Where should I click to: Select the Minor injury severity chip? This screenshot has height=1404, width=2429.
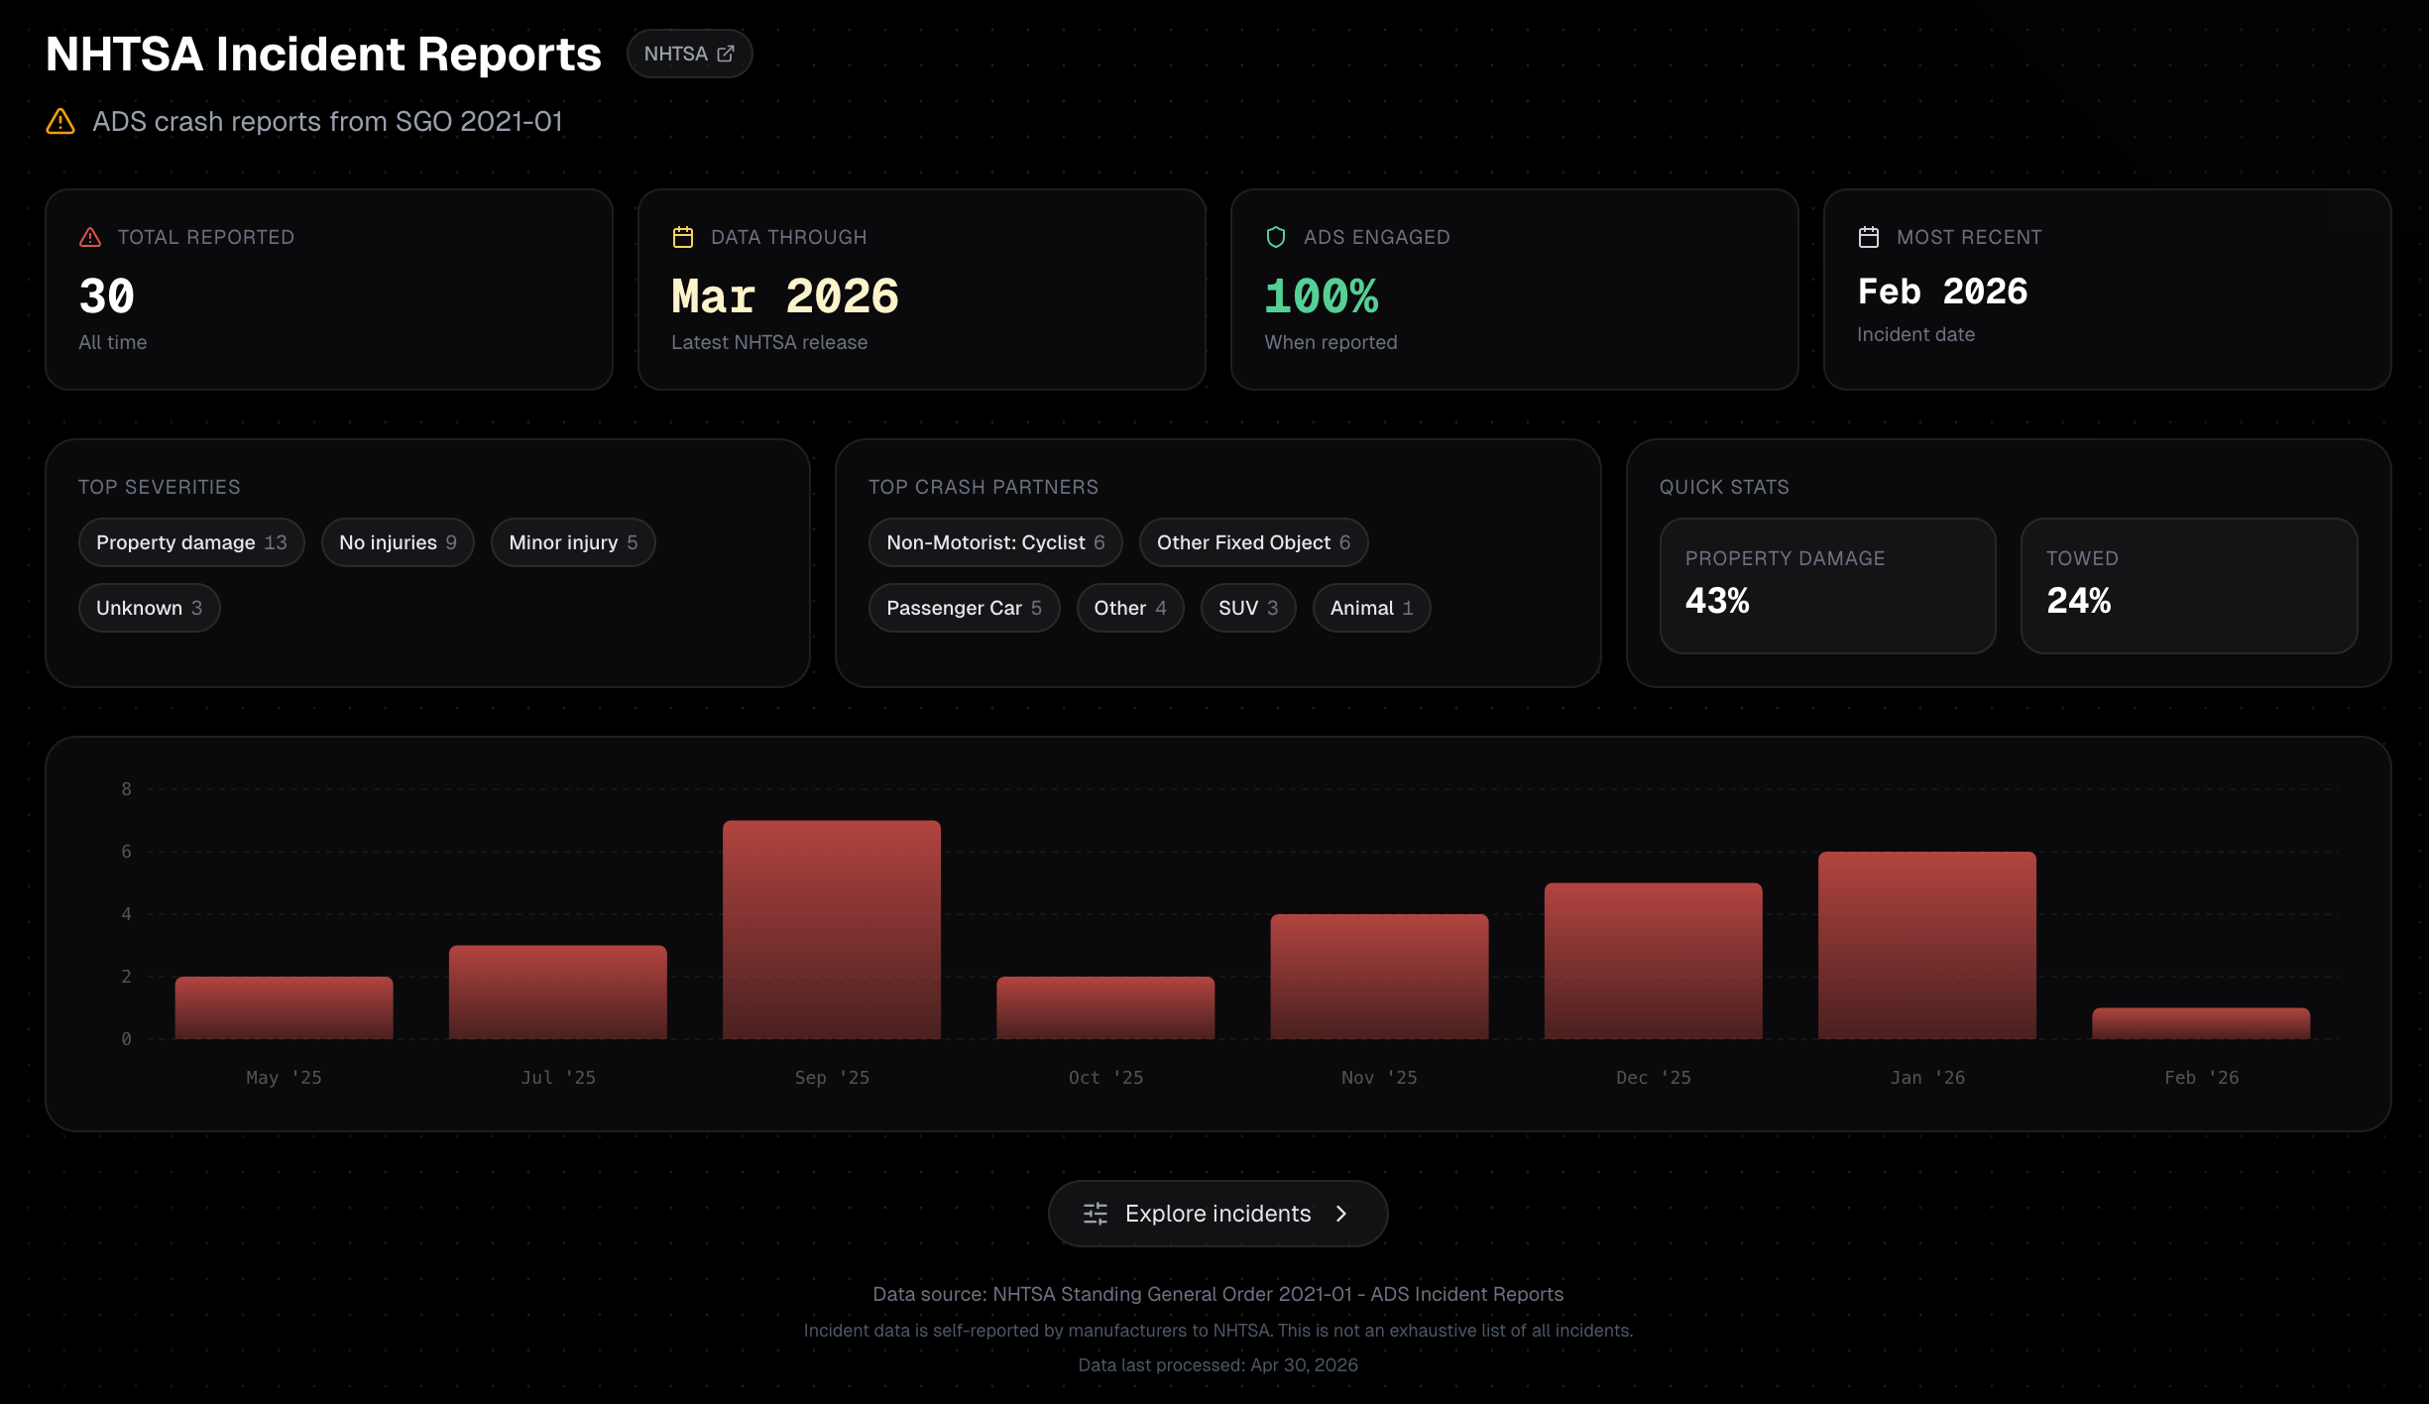point(573,542)
